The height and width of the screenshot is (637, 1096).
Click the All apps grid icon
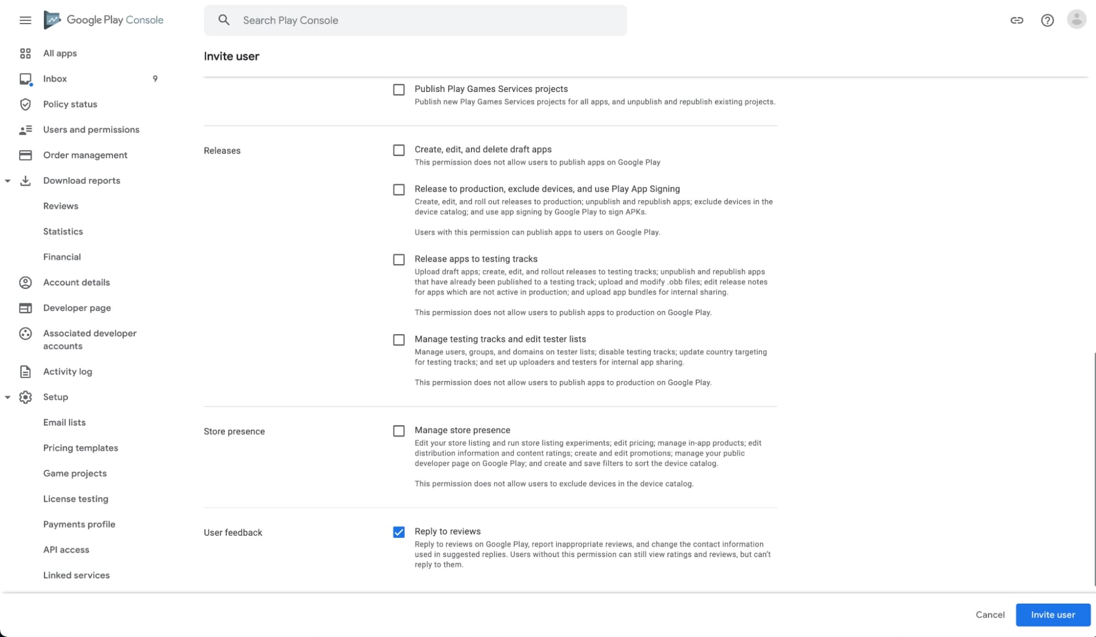[25, 53]
